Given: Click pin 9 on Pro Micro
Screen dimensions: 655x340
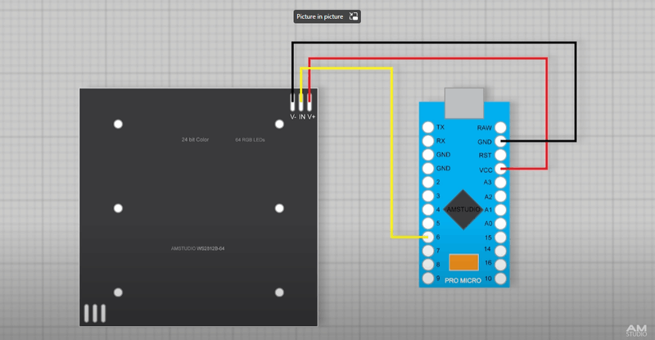Looking at the screenshot, I should click(x=427, y=278).
